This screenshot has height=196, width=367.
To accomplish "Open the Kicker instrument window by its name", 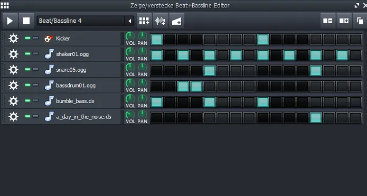I will 63,39.
